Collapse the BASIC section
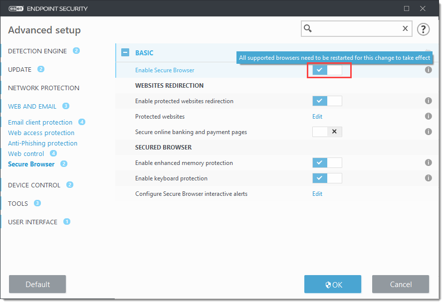The height and width of the screenshot is (304, 444). 125,52
